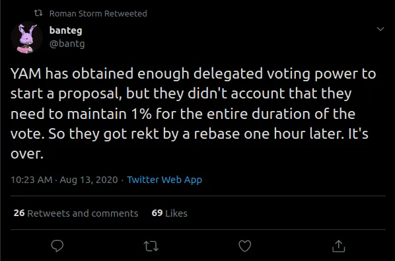
Task: Expand the tweet options chevron
Action: click(380, 29)
